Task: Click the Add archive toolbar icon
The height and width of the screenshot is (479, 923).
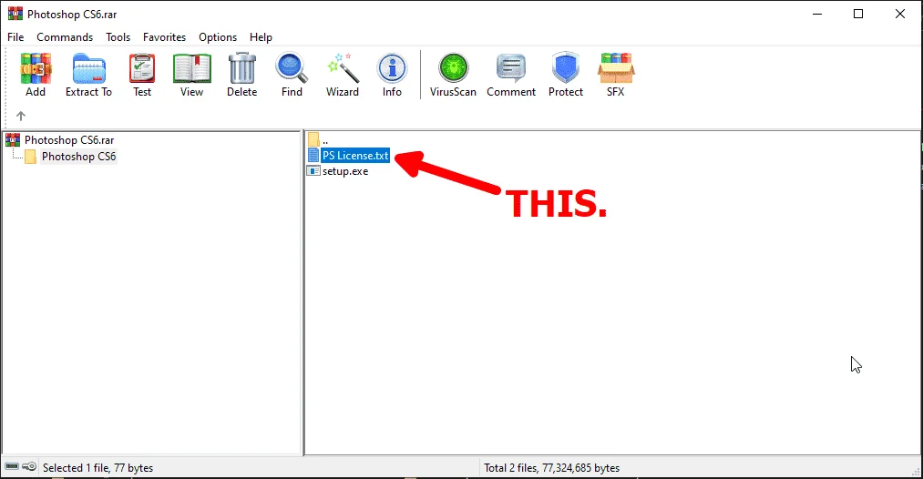Action: [36, 69]
